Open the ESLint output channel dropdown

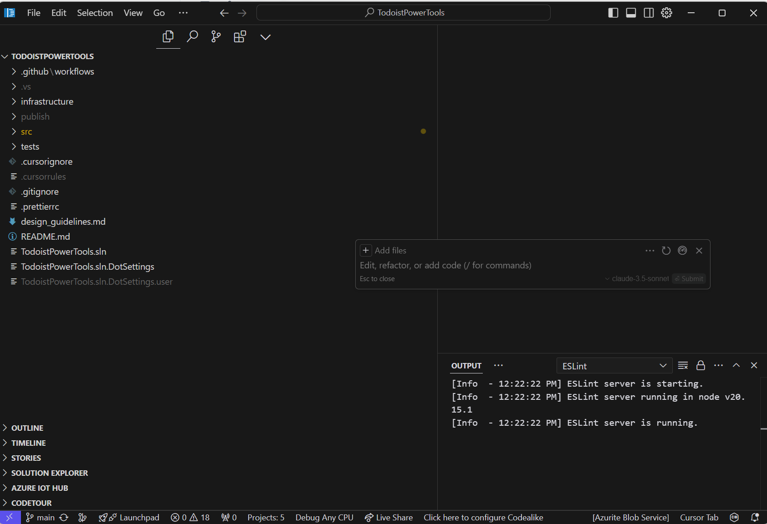[x=614, y=366]
